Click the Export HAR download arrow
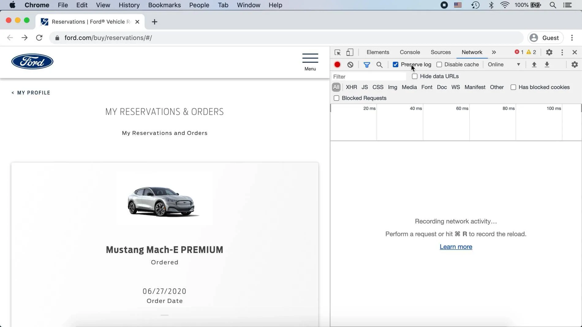This screenshot has height=327, width=582. (547, 65)
